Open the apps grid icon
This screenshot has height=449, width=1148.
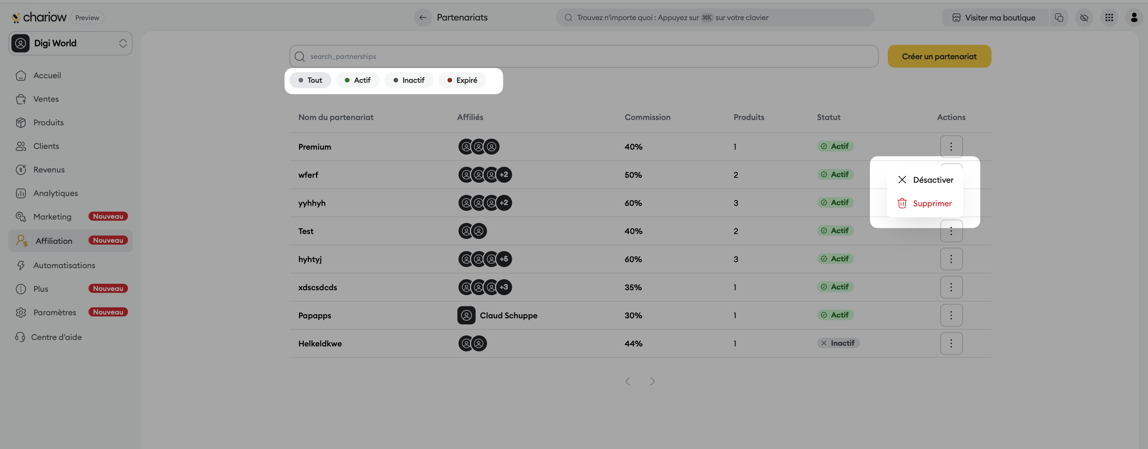click(x=1109, y=17)
